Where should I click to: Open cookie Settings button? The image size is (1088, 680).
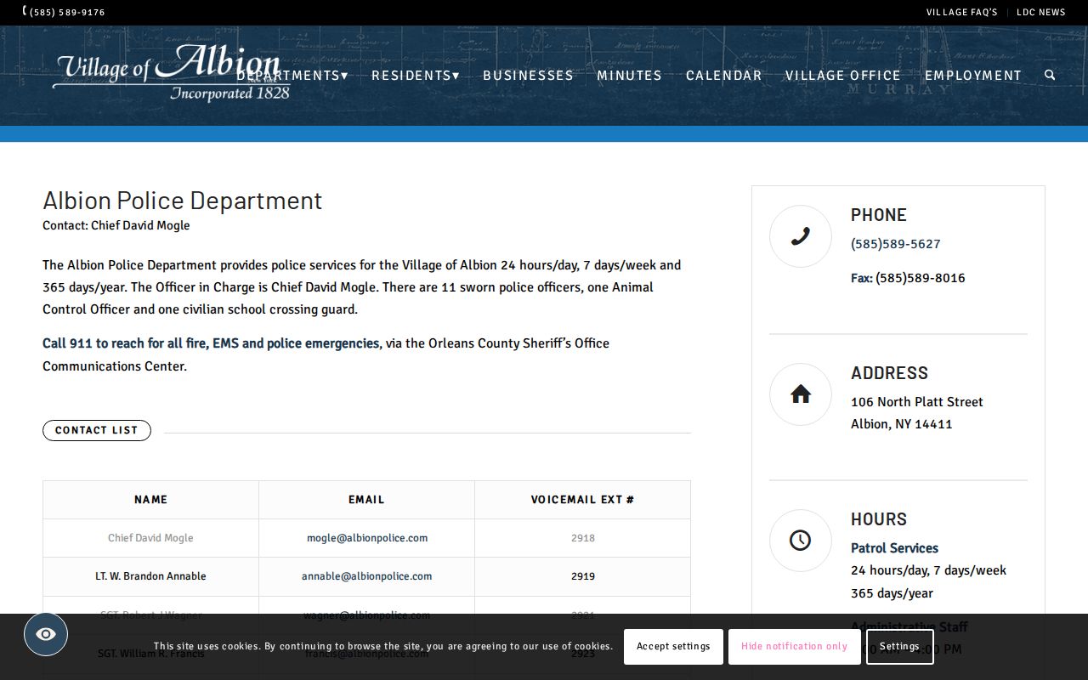pyautogui.click(x=900, y=647)
